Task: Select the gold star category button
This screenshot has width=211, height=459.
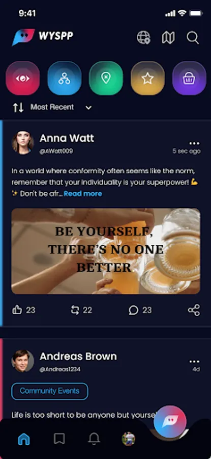Action: (x=147, y=79)
